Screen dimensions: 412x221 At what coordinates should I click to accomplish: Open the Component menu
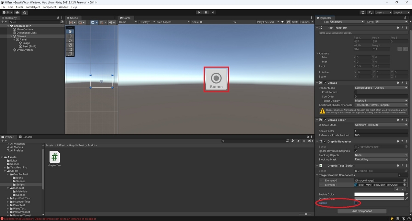(x=49, y=7)
